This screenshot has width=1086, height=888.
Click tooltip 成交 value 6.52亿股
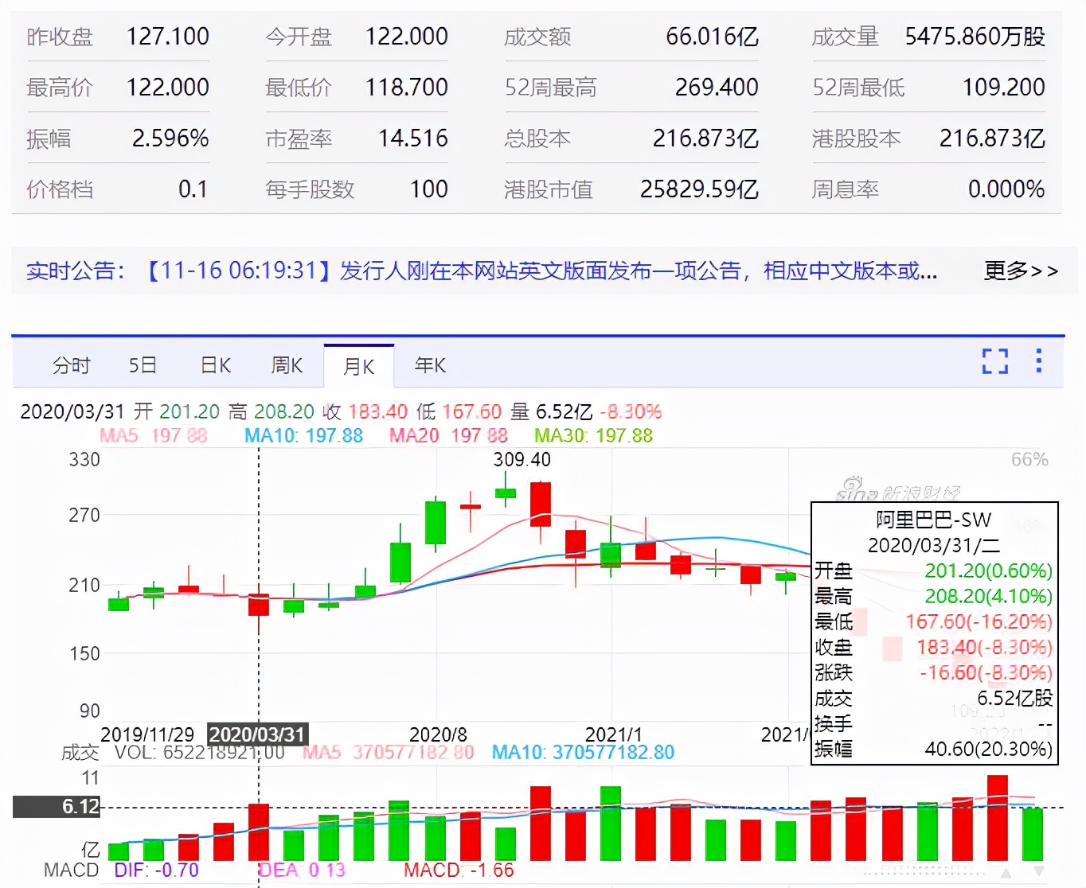click(x=1014, y=698)
